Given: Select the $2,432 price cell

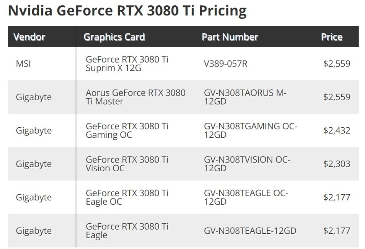Looking at the screenshot, I should (337, 130).
